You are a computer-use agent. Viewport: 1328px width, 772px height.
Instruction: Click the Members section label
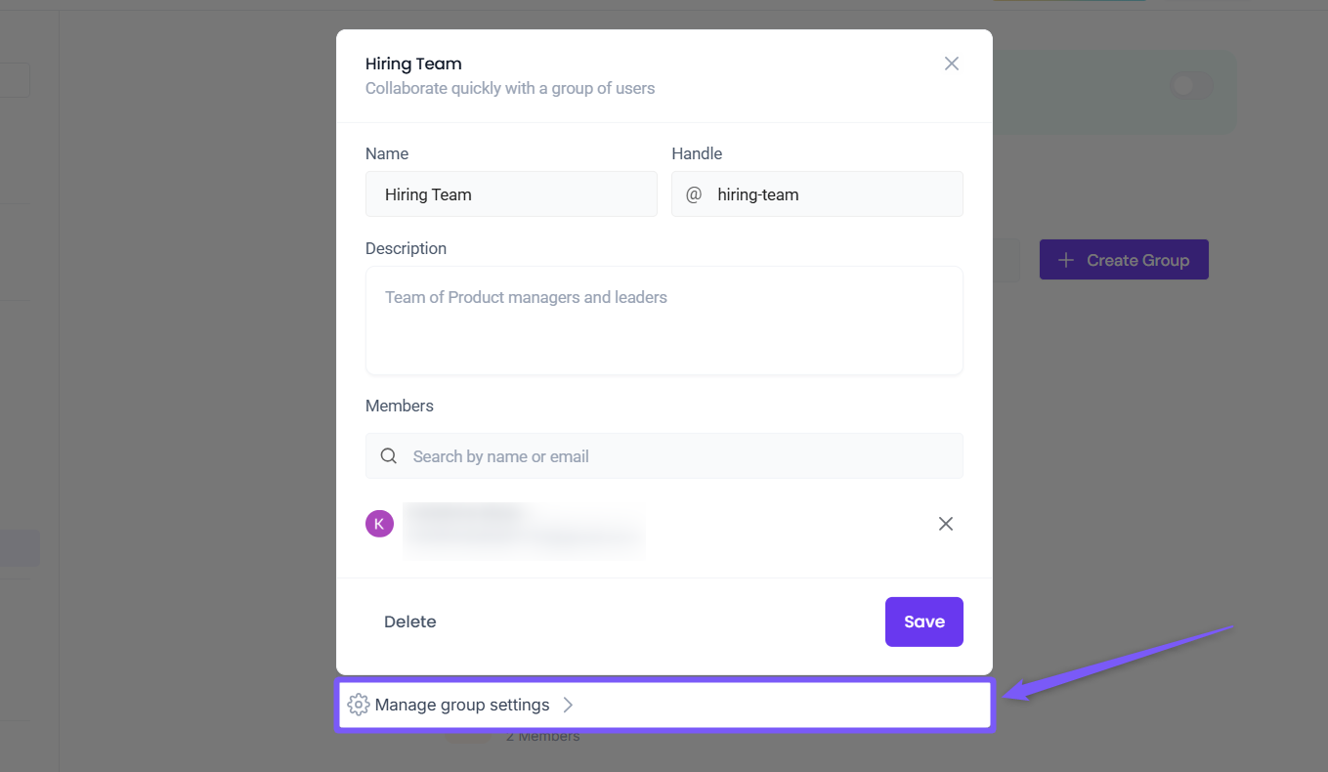click(x=399, y=406)
